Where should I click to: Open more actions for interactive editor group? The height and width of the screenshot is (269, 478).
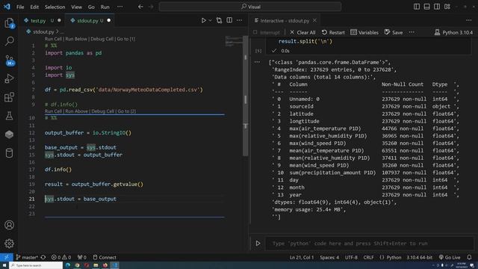tap(468, 20)
